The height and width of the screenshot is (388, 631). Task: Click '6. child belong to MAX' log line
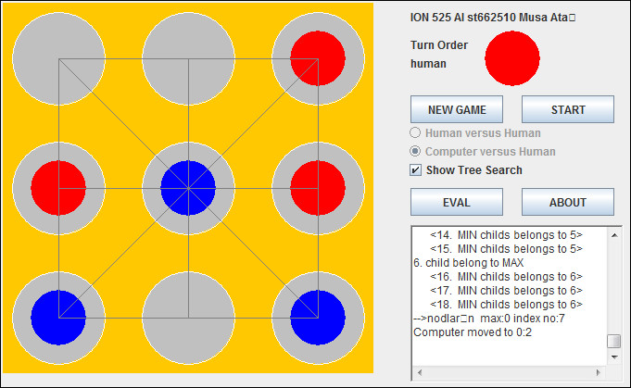[469, 263]
